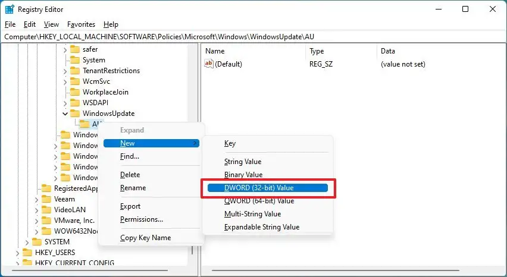Image resolution: width=507 pixels, height=277 pixels.
Task: Choose DWORD (32-bit) Value from submenu
Action: click(x=259, y=188)
